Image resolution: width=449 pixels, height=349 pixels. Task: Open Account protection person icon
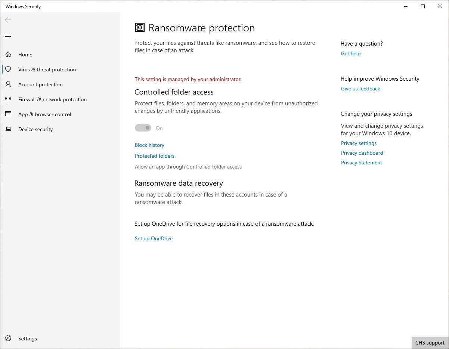coord(8,84)
